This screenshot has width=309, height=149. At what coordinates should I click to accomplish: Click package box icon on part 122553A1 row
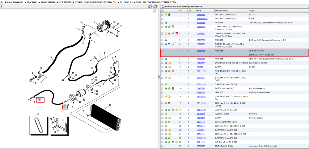point(169,63)
